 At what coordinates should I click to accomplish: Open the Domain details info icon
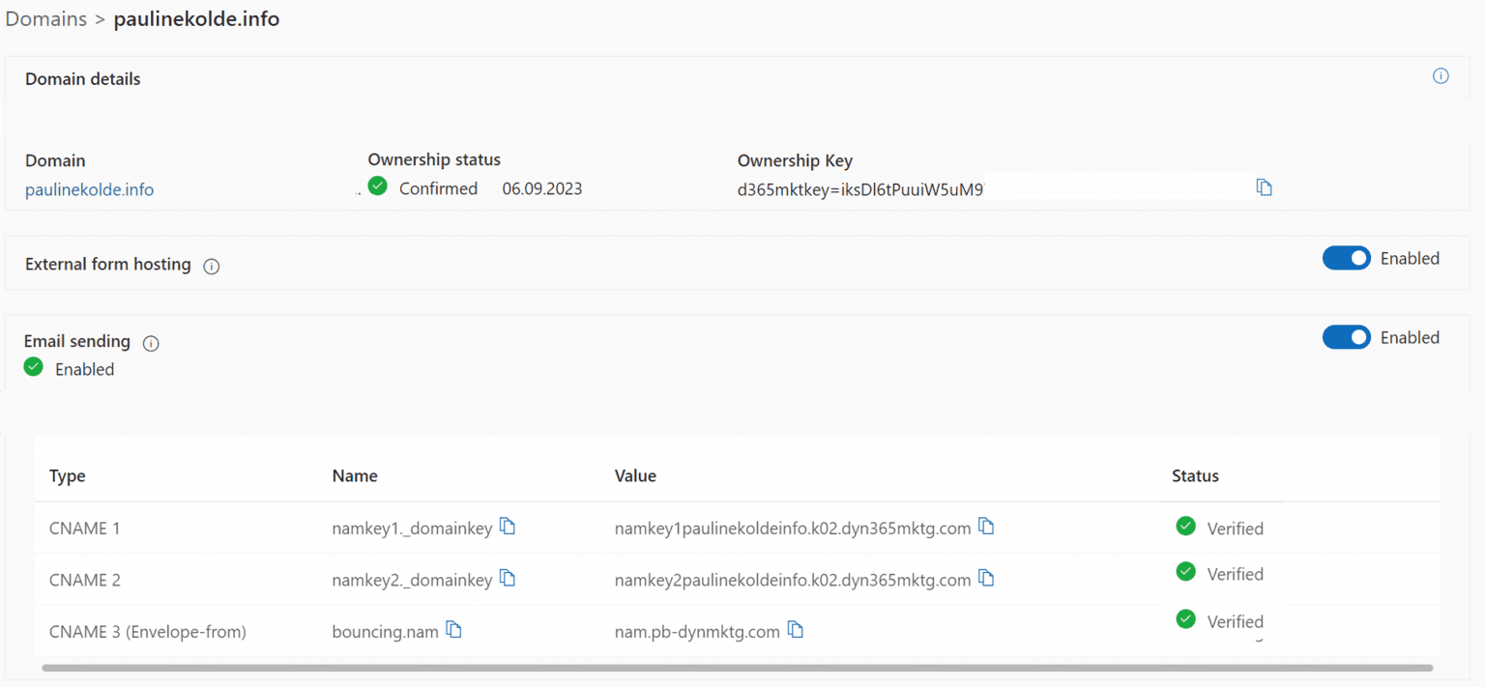pos(1441,75)
